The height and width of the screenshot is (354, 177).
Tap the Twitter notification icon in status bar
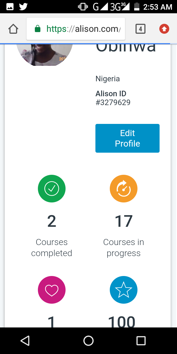[x=23, y=7]
